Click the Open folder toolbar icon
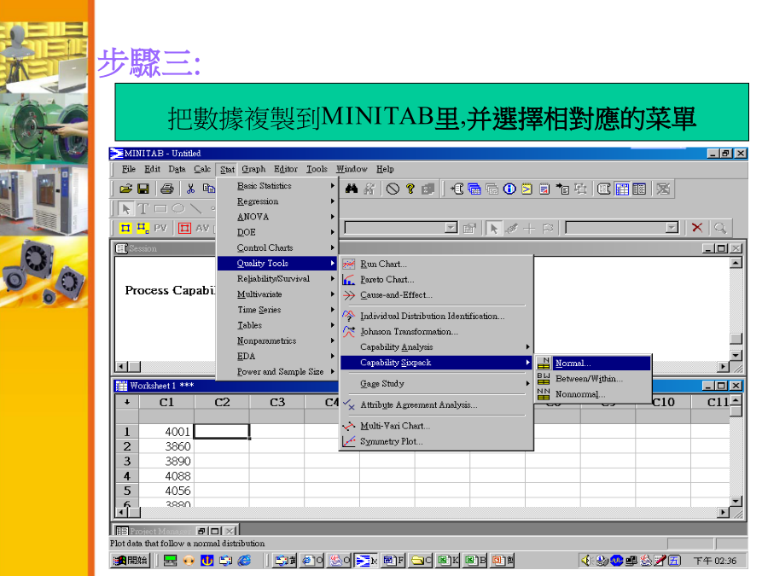768x576 pixels. 126,189
